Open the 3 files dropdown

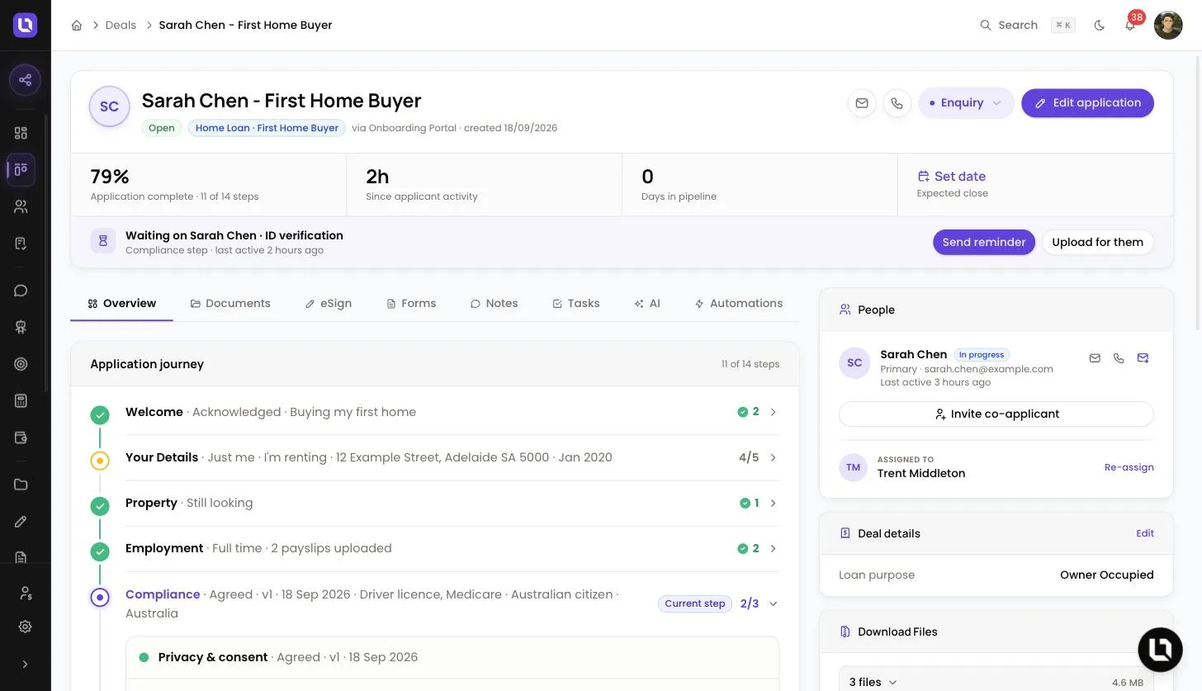click(873, 682)
